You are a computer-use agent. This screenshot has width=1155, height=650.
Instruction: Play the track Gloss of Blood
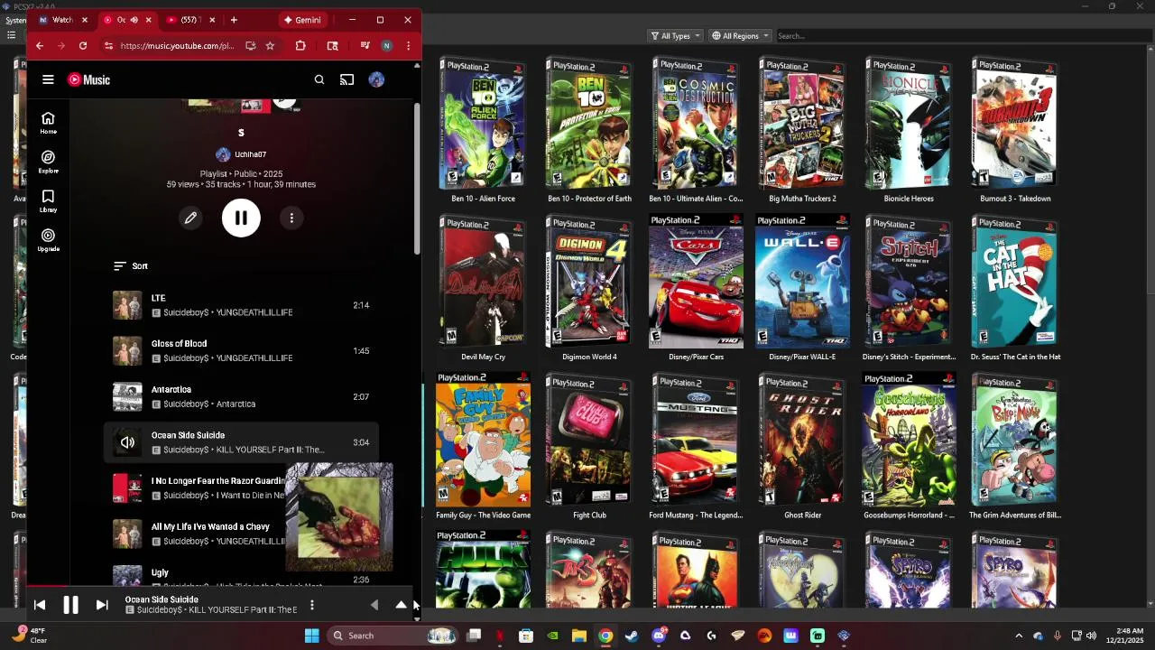tap(241, 351)
